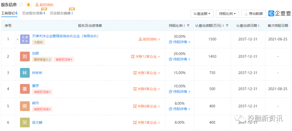The width and height of the screenshot is (292, 131).
Task: Click 董 avatar icon
Action: 25,89
